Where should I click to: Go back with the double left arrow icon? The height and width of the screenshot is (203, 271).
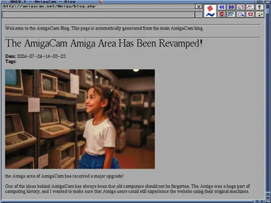(222, 7)
